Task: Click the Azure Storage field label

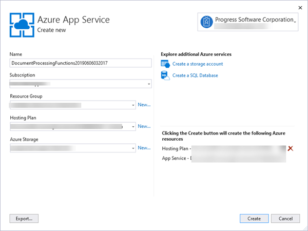Action: click(24, 140)
